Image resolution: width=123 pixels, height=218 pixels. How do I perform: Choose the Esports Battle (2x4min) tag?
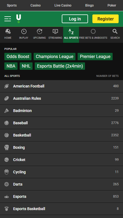click(60, 66)
